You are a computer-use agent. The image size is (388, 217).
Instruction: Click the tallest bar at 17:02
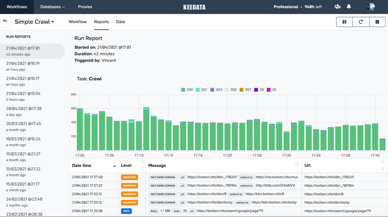click(80, 129)
